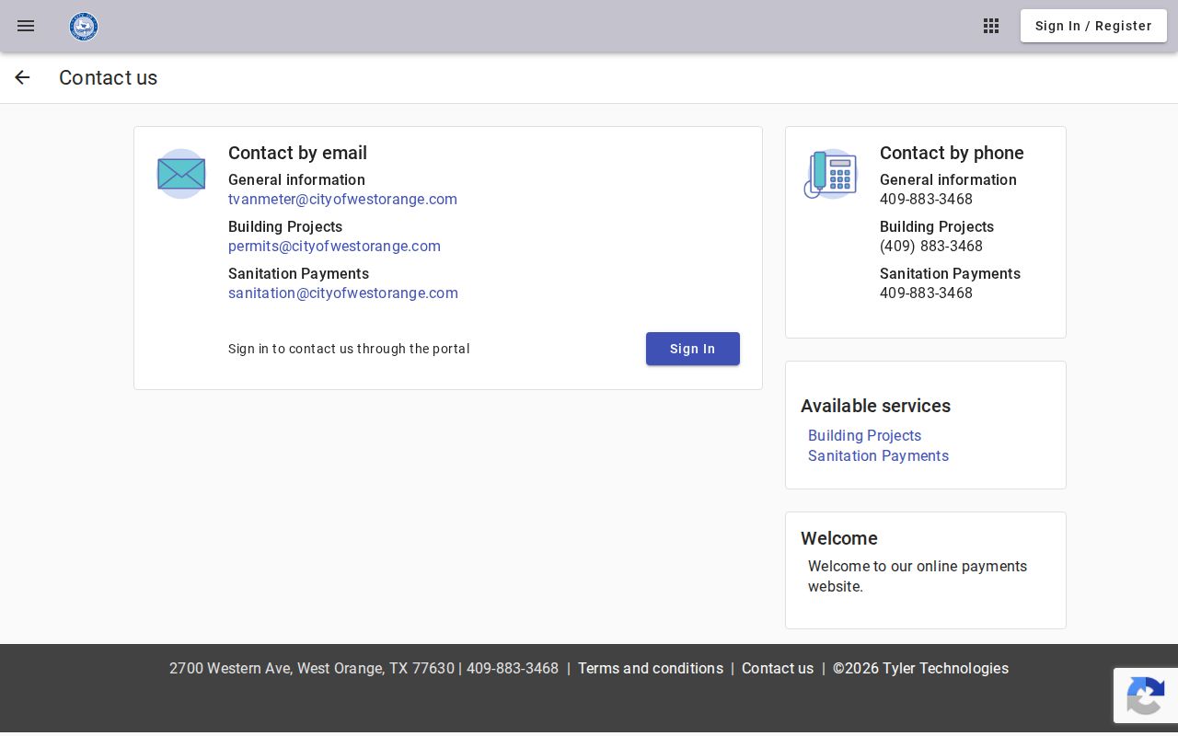Click 'Welcome to our online payments website.' text
1178x736 pixels.
coord(918,577)
